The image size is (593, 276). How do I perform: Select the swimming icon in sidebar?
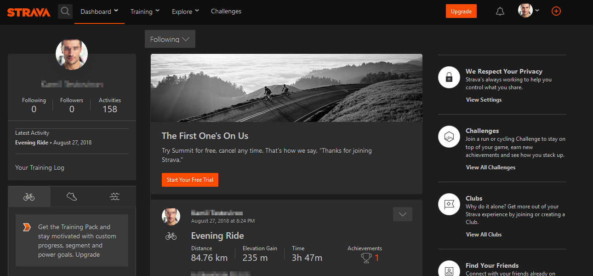(x=114, y=196)
